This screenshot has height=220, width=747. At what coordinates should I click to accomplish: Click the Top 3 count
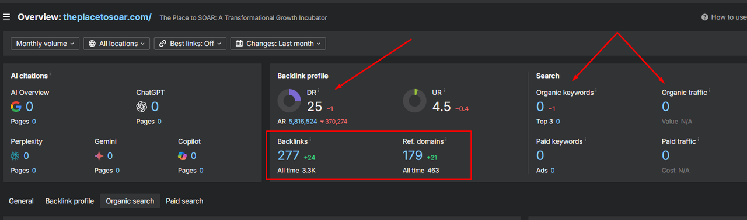tap(558, 122)
